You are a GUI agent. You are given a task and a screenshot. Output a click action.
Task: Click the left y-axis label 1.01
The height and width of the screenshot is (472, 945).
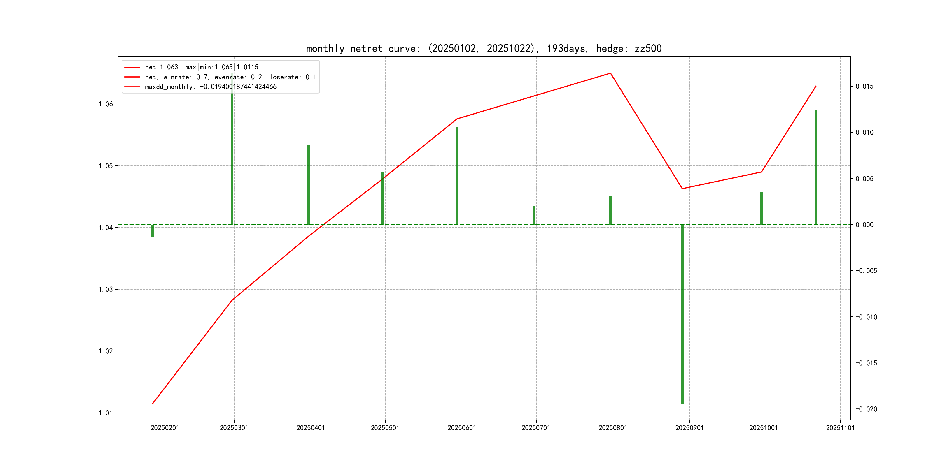pyautogui.click(x=106, y=413)
